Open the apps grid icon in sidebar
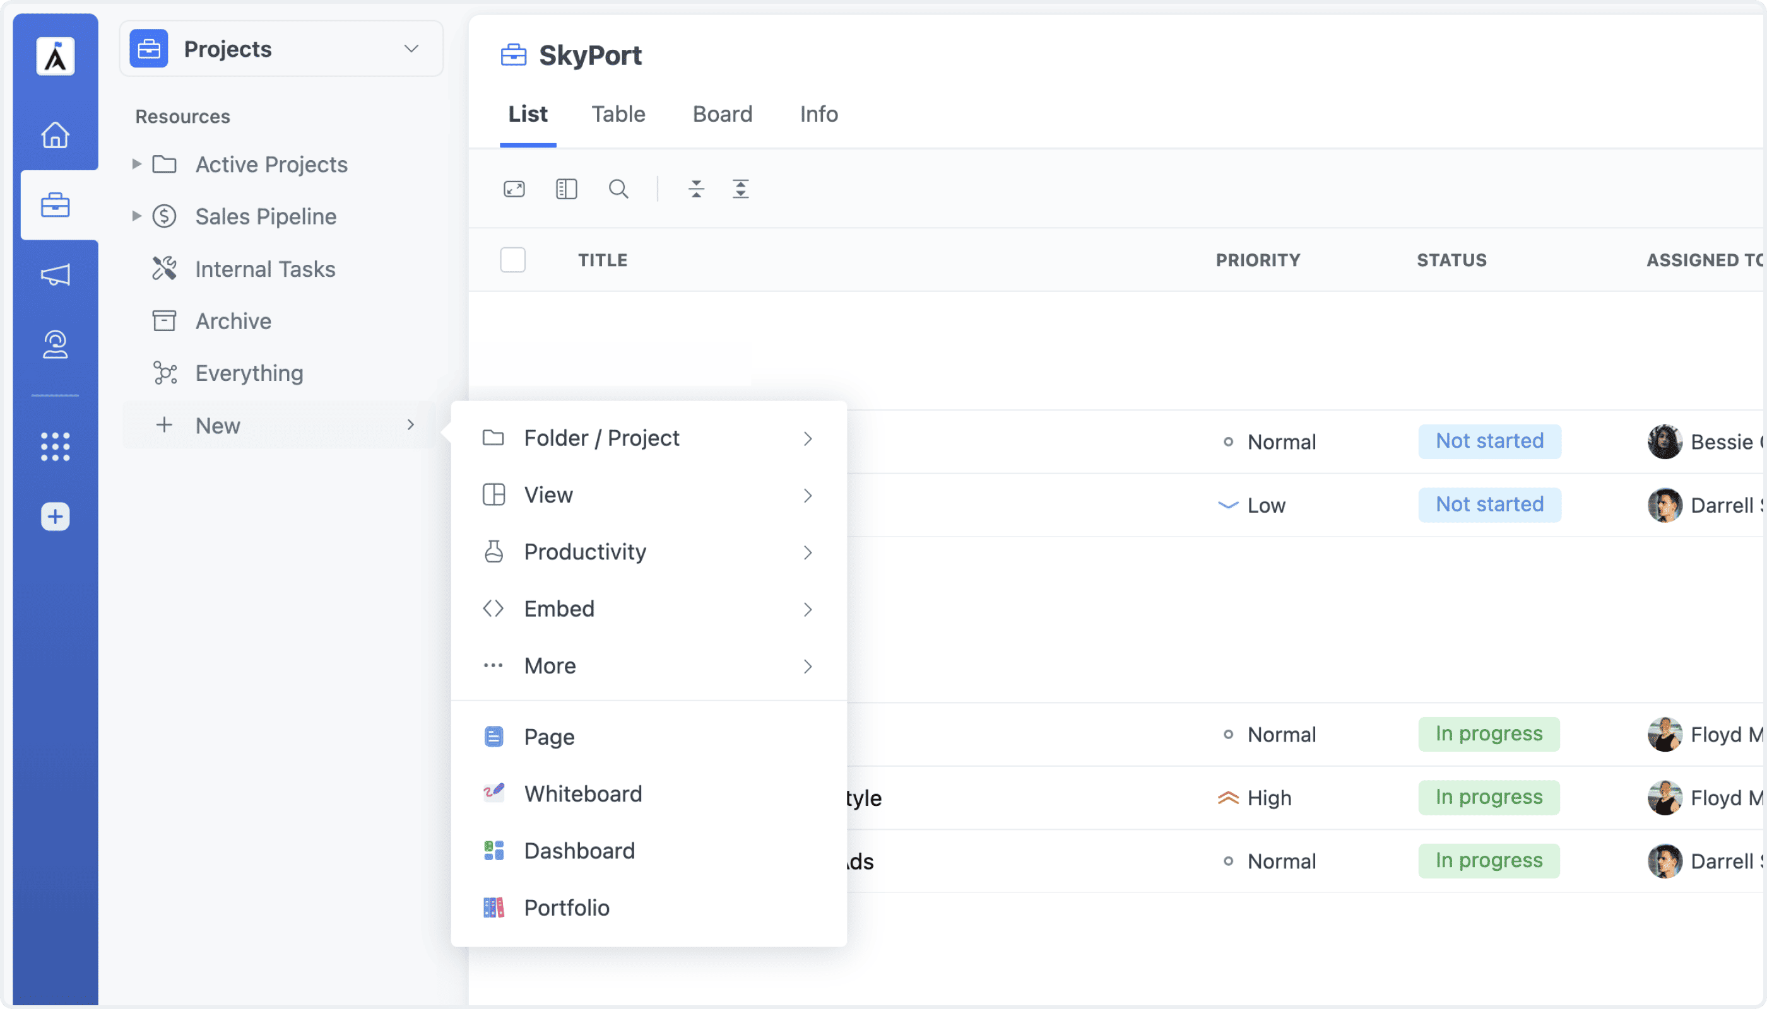Viewport: 1767px width, 1009px height. pyautogui.click(x=56, y=447)
